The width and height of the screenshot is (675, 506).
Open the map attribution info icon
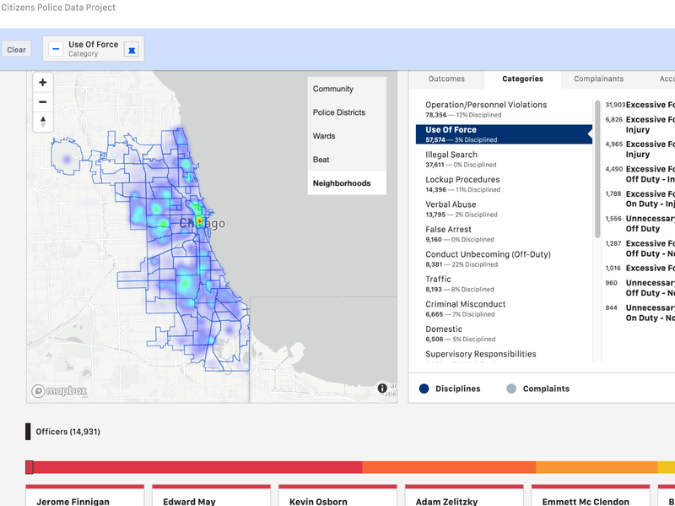tap(382, 389)
